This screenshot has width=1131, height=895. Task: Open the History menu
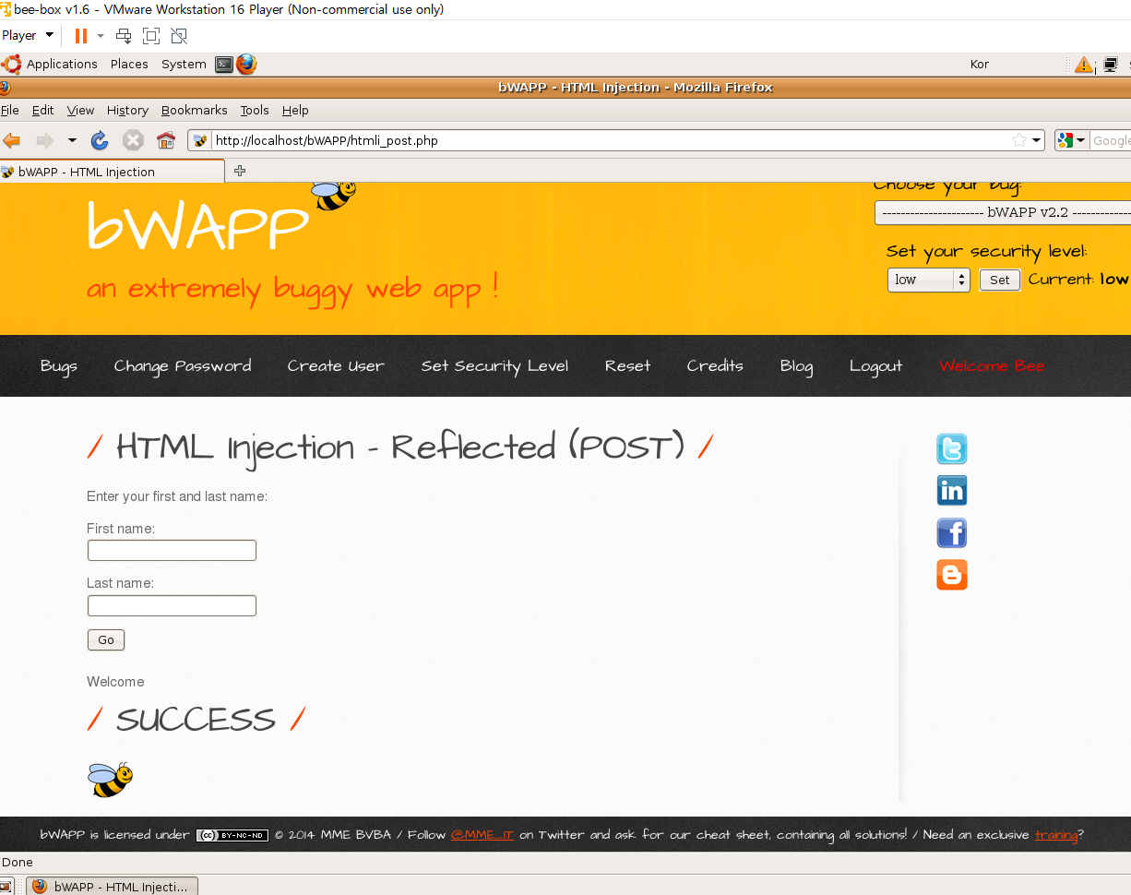click(127, 110)
